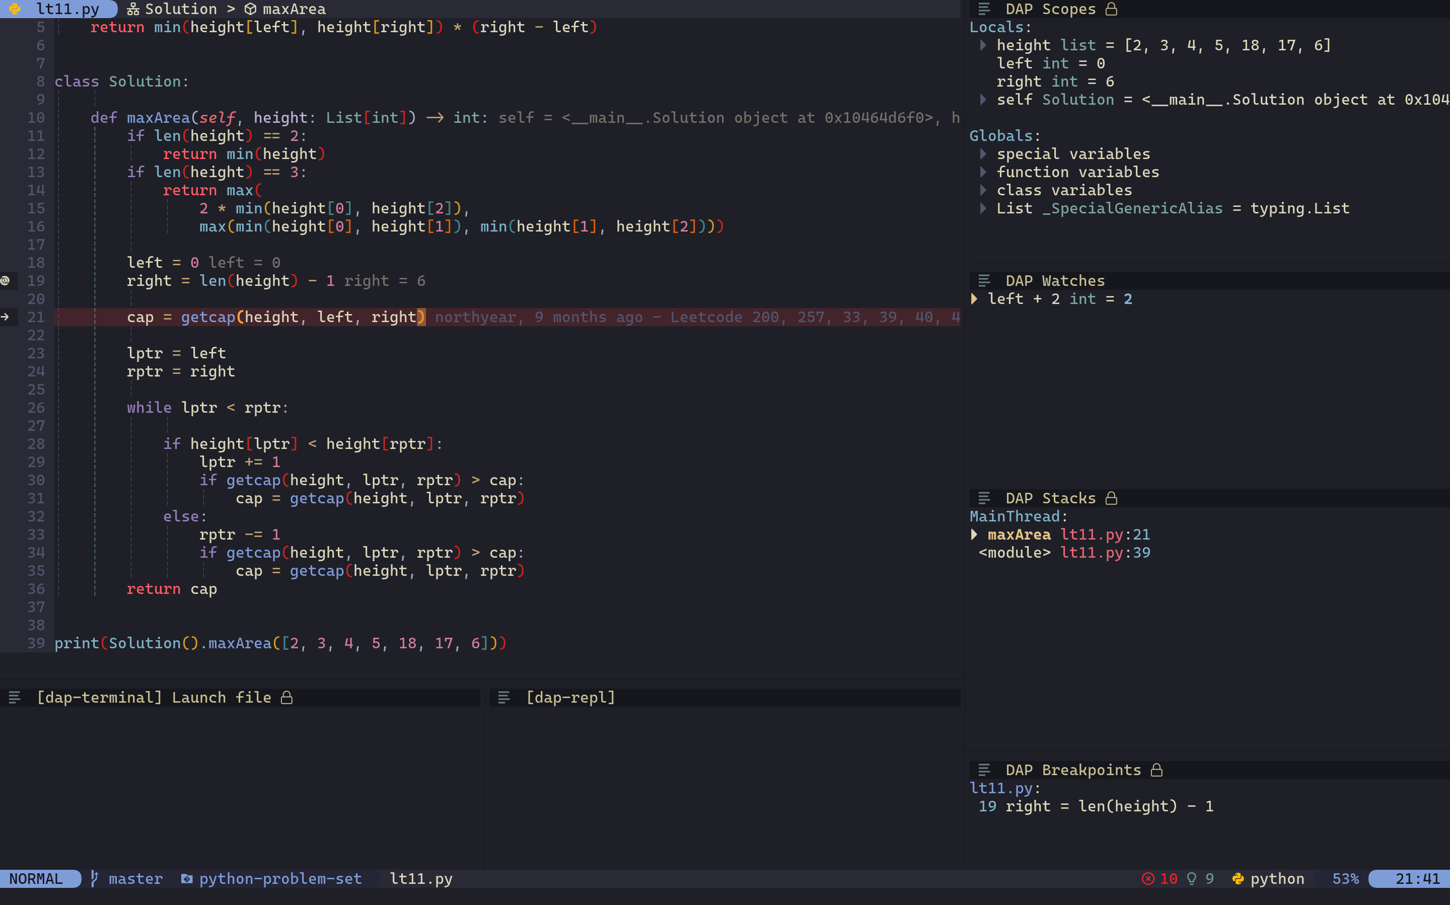Image resolution: width=1450 pixels, height=905 pixels.
Task: Click the lock icon on dap-terminal header
Action: click(x=287, y=697)
